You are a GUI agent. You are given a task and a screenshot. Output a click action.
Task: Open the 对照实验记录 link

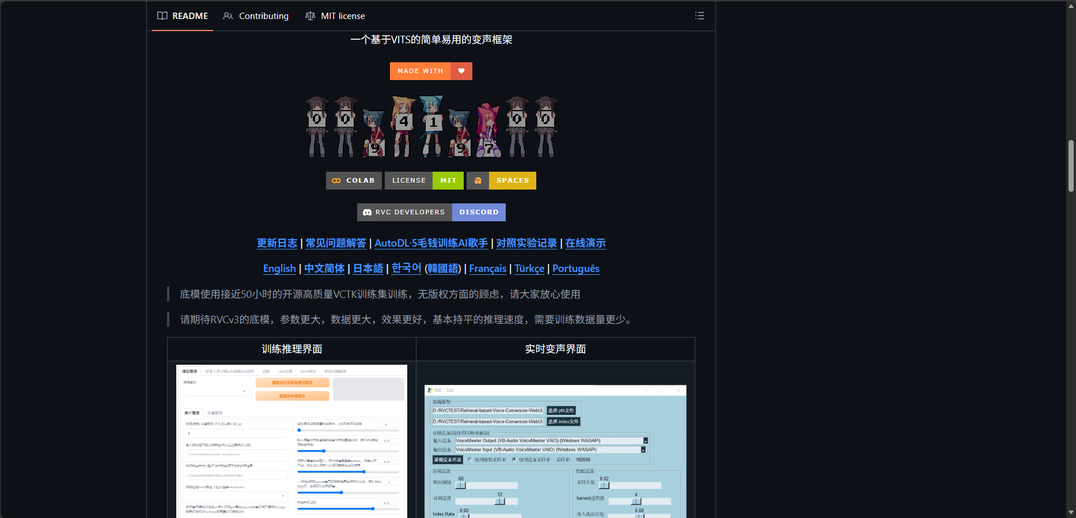[x=526, y=243]
